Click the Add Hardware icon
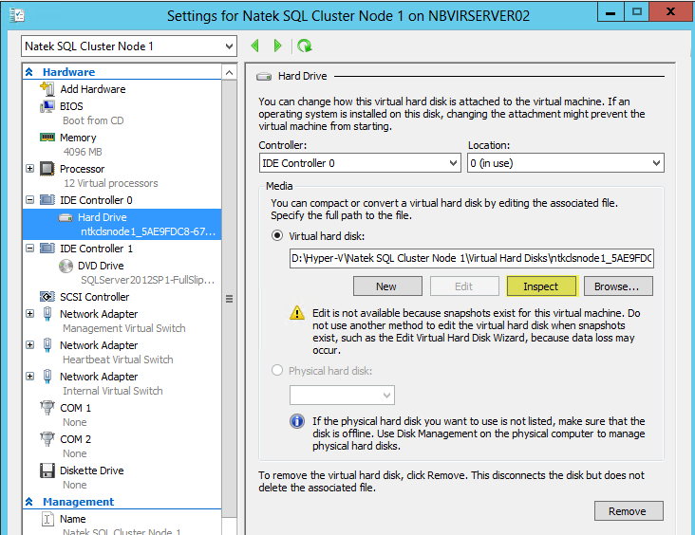Screen dimensions: 695x535 pos(47,88)
